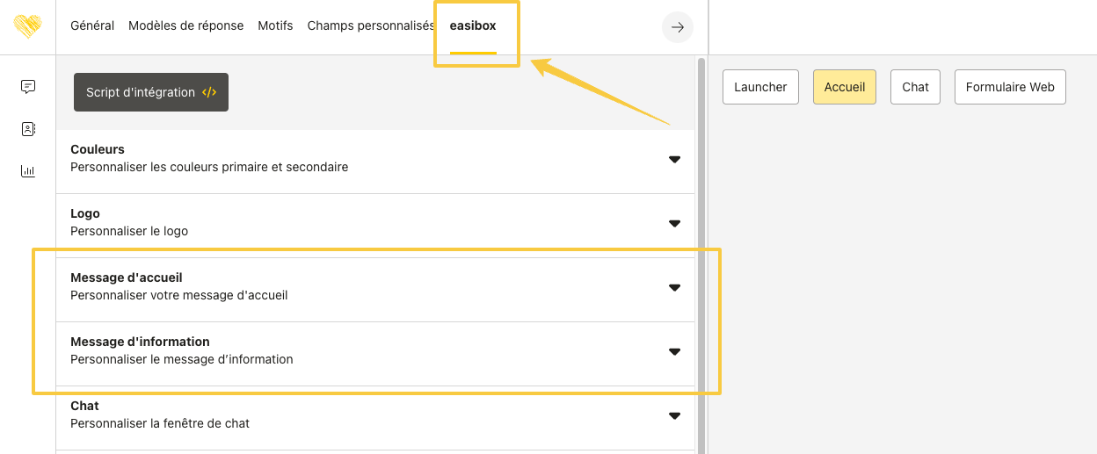Open the contacts icon in sidebar
1097x454 pixels.
coord(28,129)
